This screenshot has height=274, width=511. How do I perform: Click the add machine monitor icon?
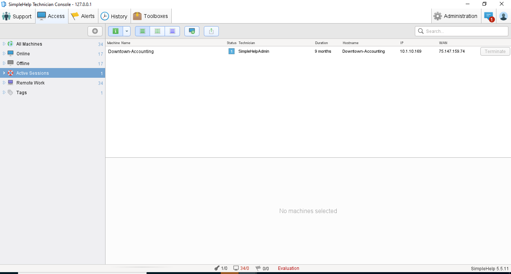pyautogui.click(x=192, y=31)
